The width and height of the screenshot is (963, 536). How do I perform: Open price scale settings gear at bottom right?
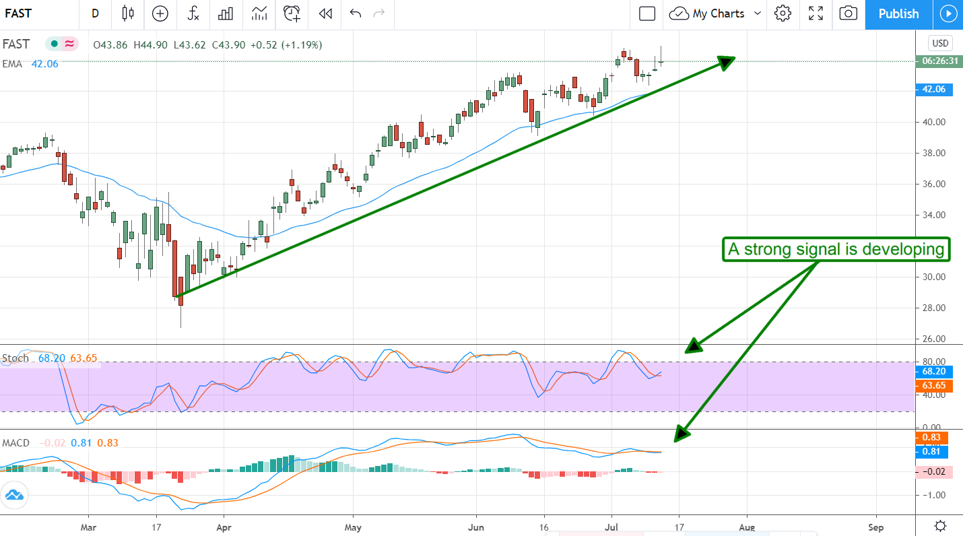(941, 526)
